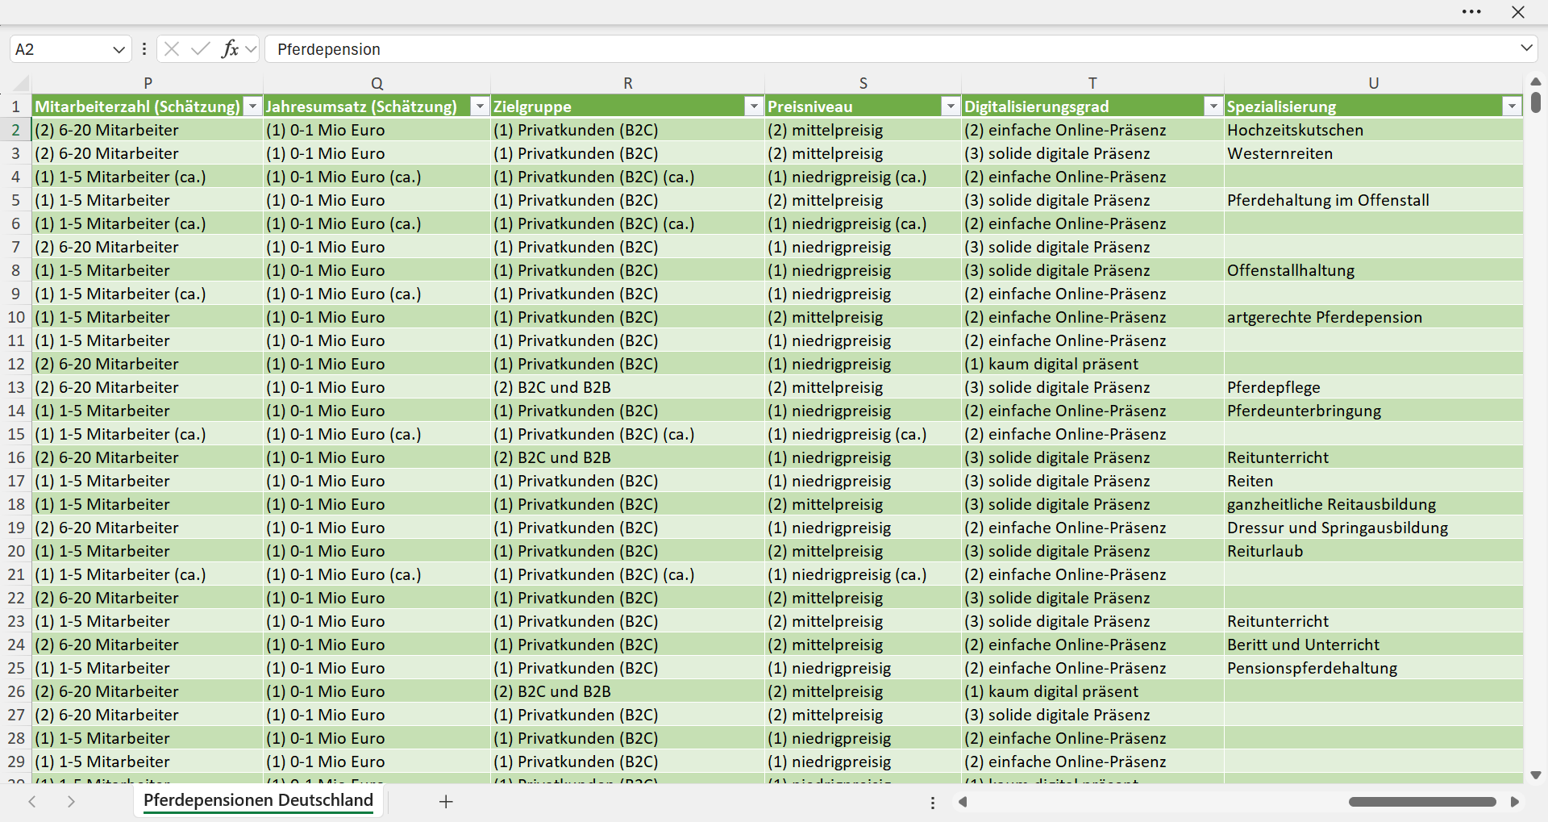Open Spezialisierung filter dropdown
The width and height of the screenshot is (1548, 822).
coord(1512,106)
